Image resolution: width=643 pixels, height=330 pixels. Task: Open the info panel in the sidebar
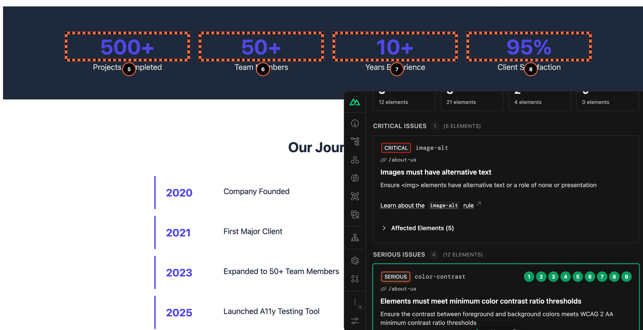tap(355, 123)
